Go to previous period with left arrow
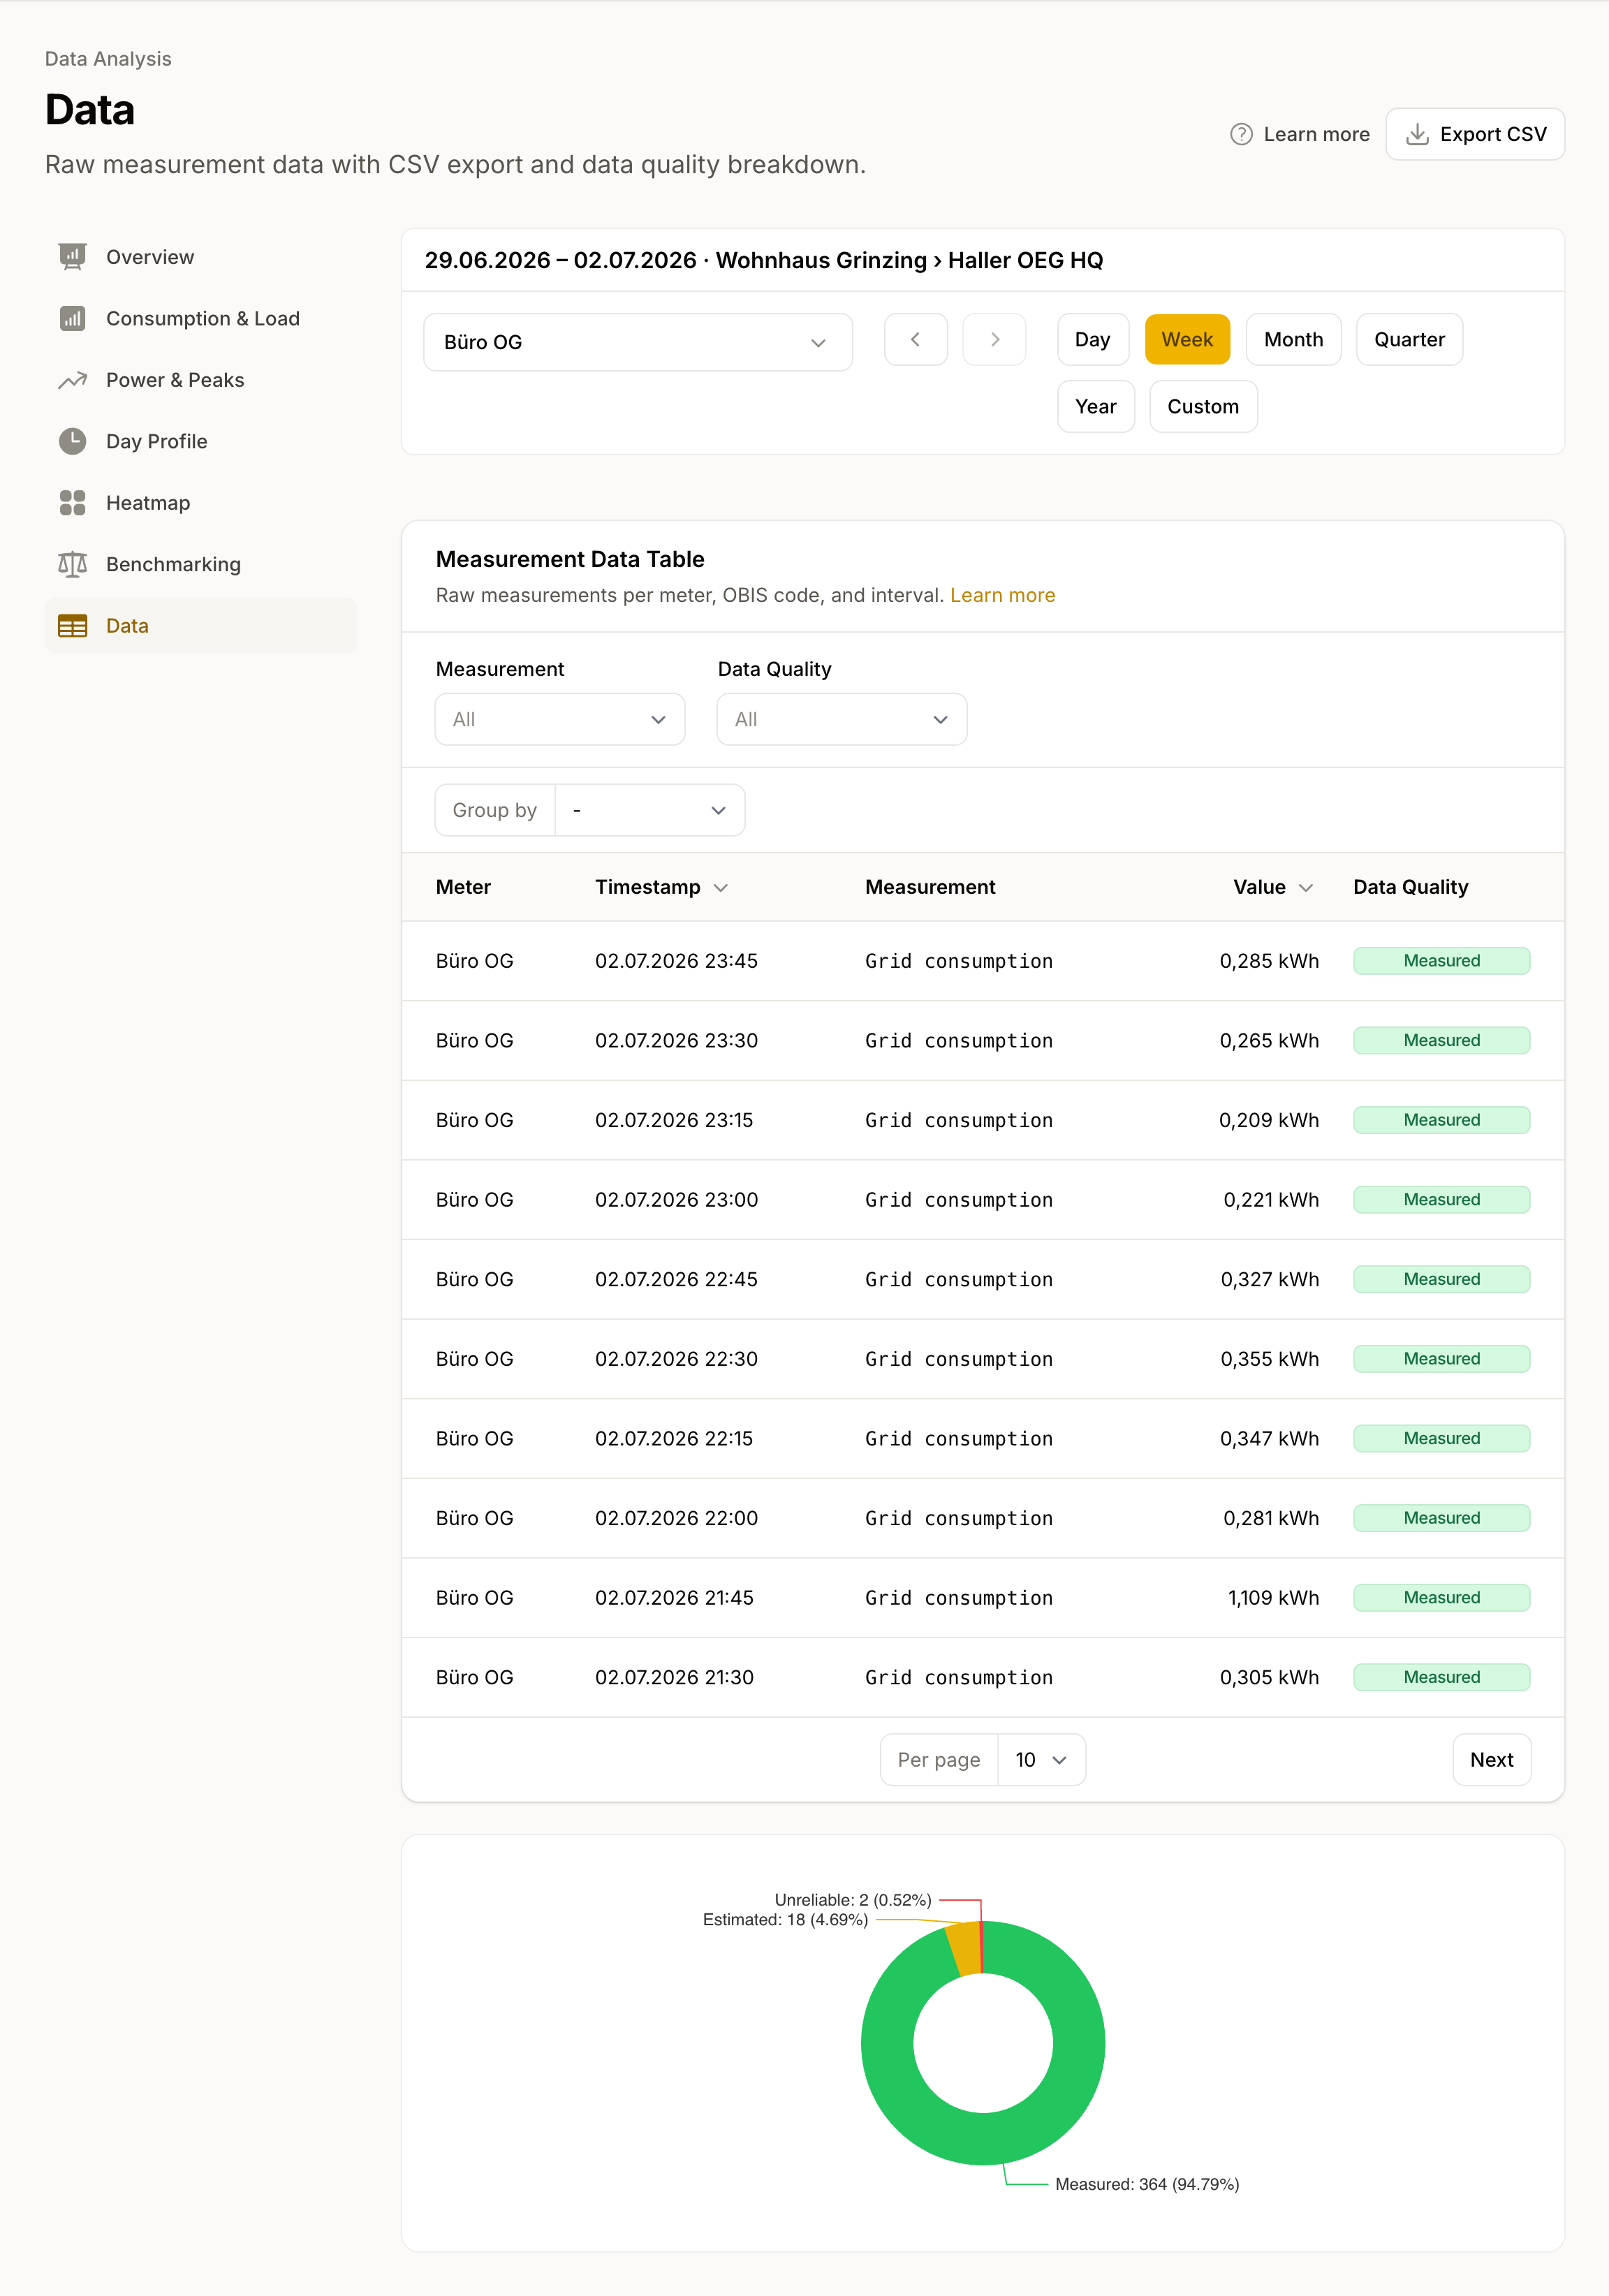 pyautogui.click(x=915, y=340)
